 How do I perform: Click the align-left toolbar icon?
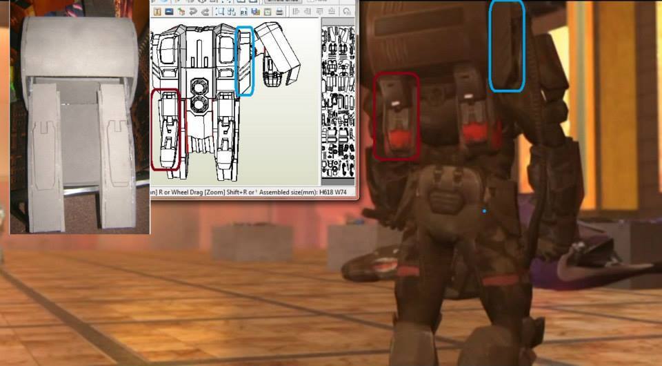pos(296,12)
